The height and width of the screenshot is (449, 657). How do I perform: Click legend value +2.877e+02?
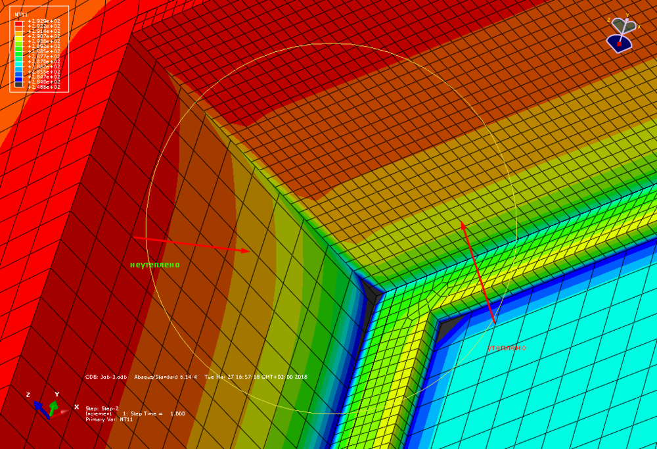[x=44, y=57]
